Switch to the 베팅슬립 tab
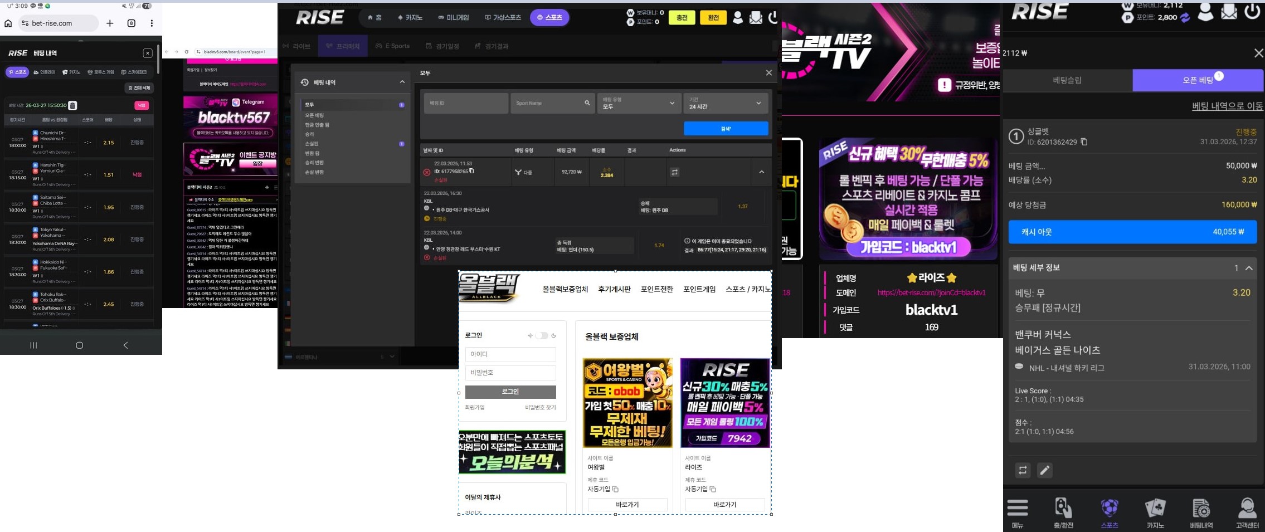This screenshot has height=532, width=1265. point(1067,80)
